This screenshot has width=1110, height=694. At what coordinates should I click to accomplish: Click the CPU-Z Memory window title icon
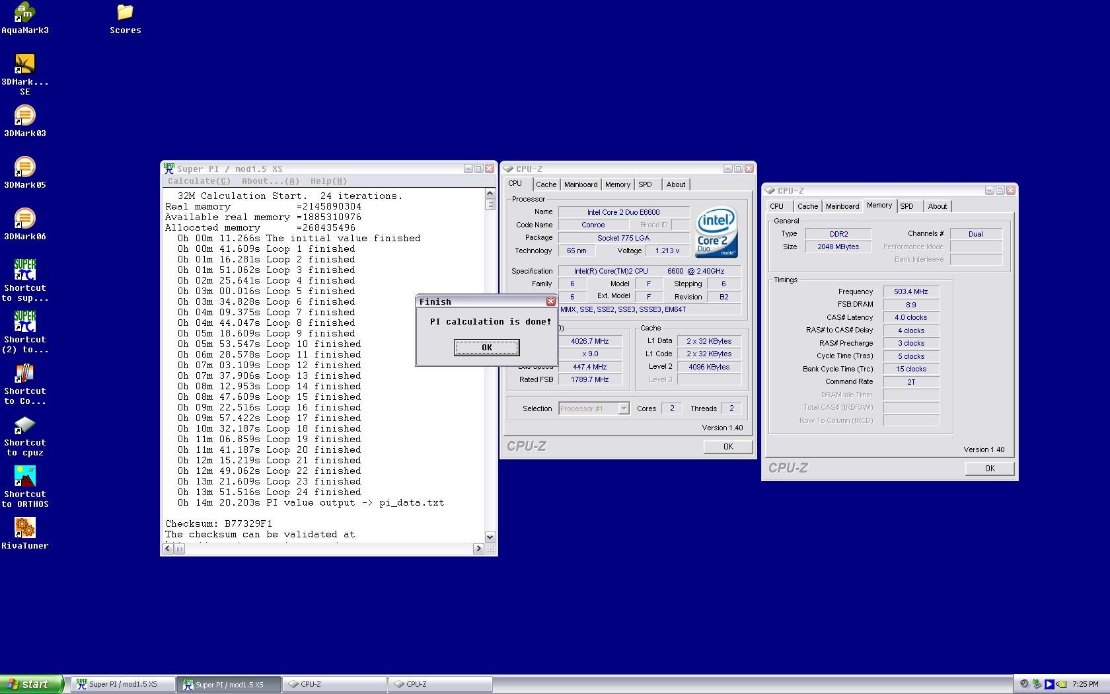[x=770, y=190]
